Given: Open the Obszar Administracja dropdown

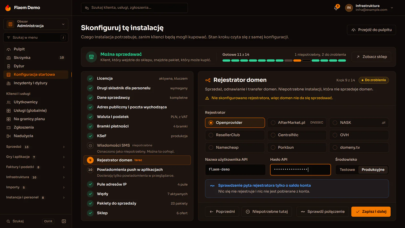Looking at the screenshot, I should pos(36,24).
